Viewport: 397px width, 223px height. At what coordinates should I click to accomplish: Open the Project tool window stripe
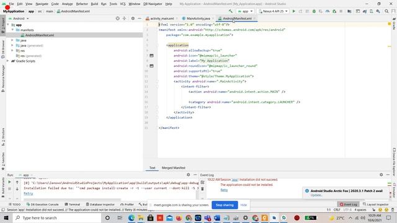pos(2,25)
